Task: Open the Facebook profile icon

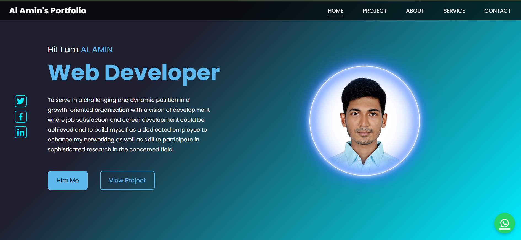Action: (x=21, y=117)
